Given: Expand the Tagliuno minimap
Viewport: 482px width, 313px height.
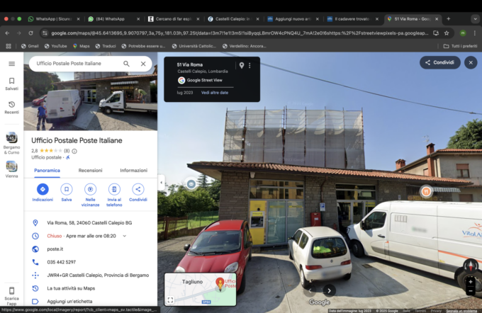Looking at the screenshot, I should coord(170,300).
